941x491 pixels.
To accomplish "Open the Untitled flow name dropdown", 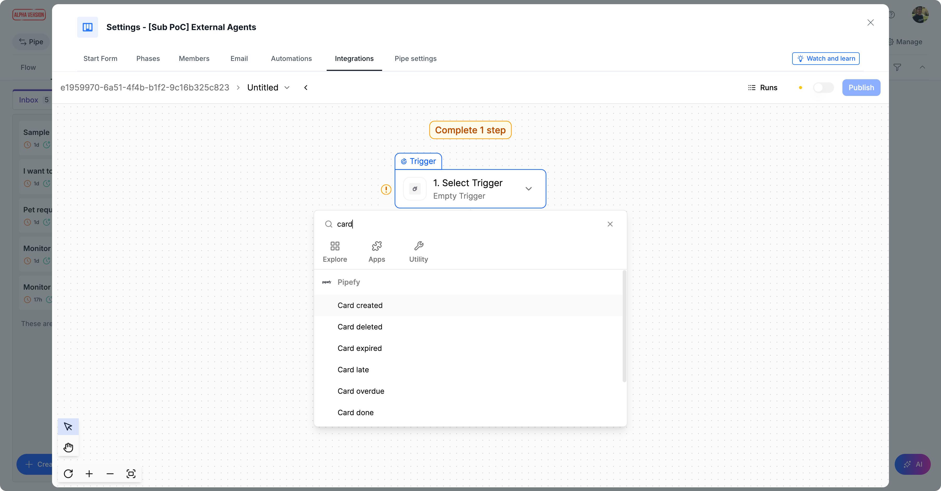I will (269, 88).
